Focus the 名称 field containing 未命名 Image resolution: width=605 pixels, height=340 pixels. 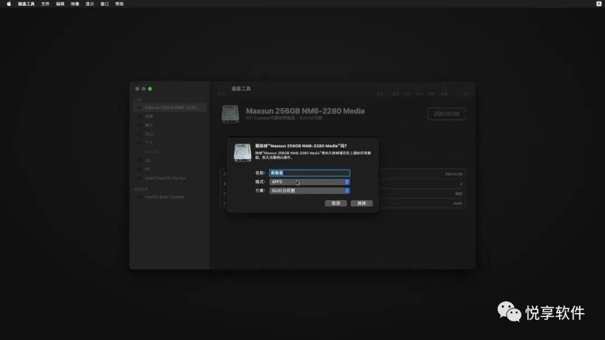click(x=309, y=173)
